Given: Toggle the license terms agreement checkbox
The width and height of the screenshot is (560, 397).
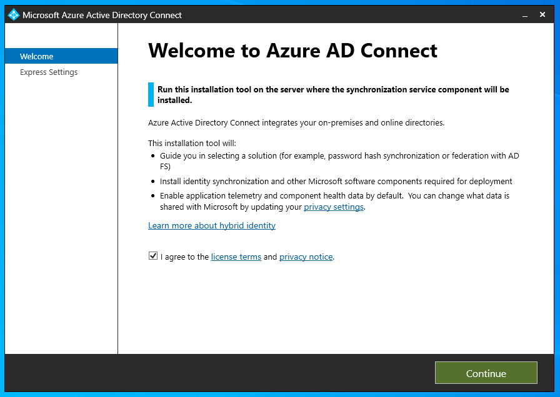Looking at the screenshot, I should [x=153, y=256].
